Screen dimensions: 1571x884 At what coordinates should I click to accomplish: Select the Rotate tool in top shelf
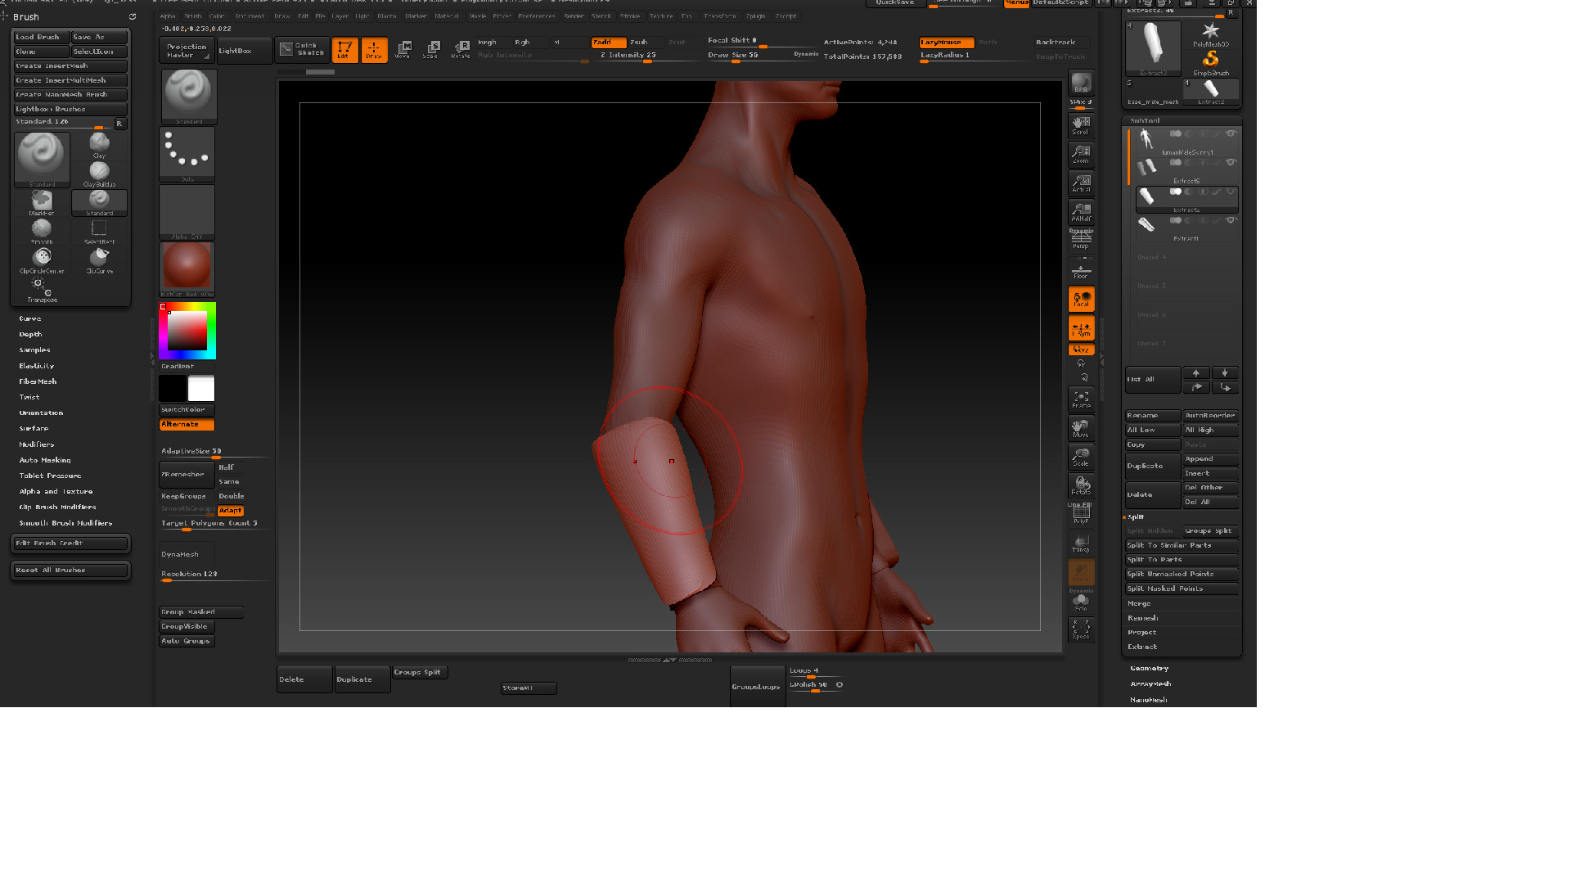pos(461,50)
